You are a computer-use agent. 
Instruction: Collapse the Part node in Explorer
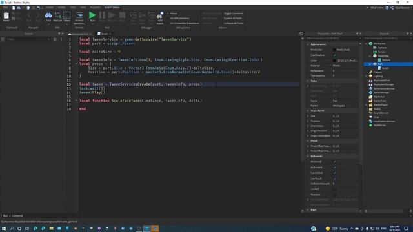pyautogui.click(x=370, y=64)
